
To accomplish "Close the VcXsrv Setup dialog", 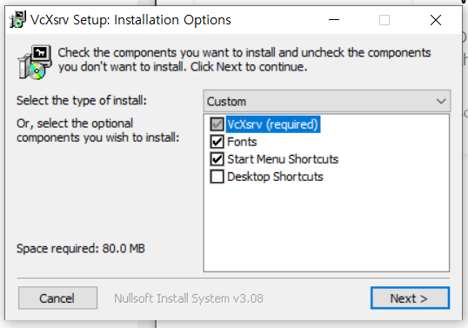I will (x=436, y=20).
